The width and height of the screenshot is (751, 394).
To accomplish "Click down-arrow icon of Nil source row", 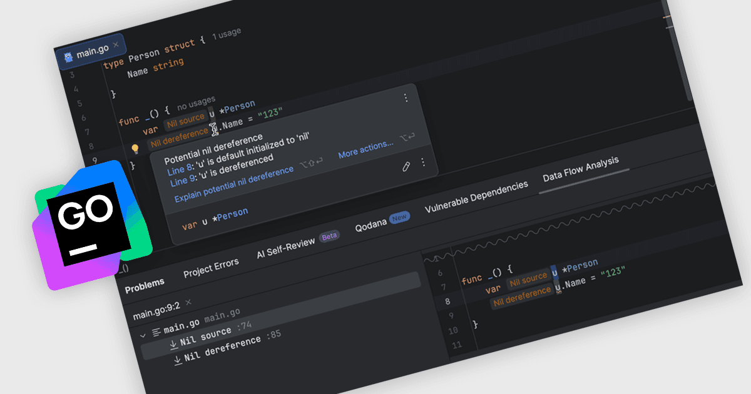I will [x=173, y=345].
